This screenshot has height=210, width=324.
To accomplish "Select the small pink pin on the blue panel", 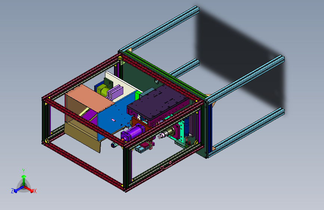I will click(x=113, y=120).
